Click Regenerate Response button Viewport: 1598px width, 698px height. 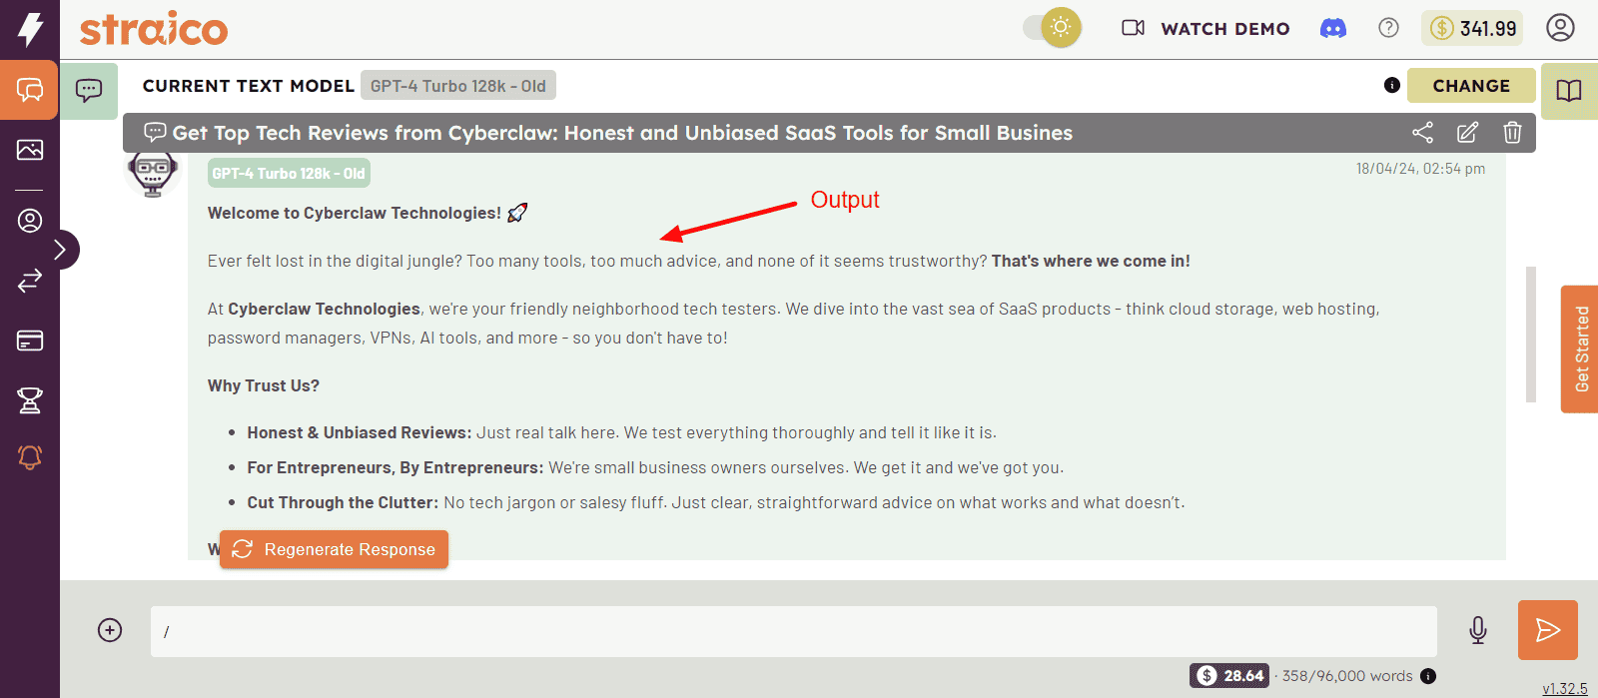(x=334, y=549)
